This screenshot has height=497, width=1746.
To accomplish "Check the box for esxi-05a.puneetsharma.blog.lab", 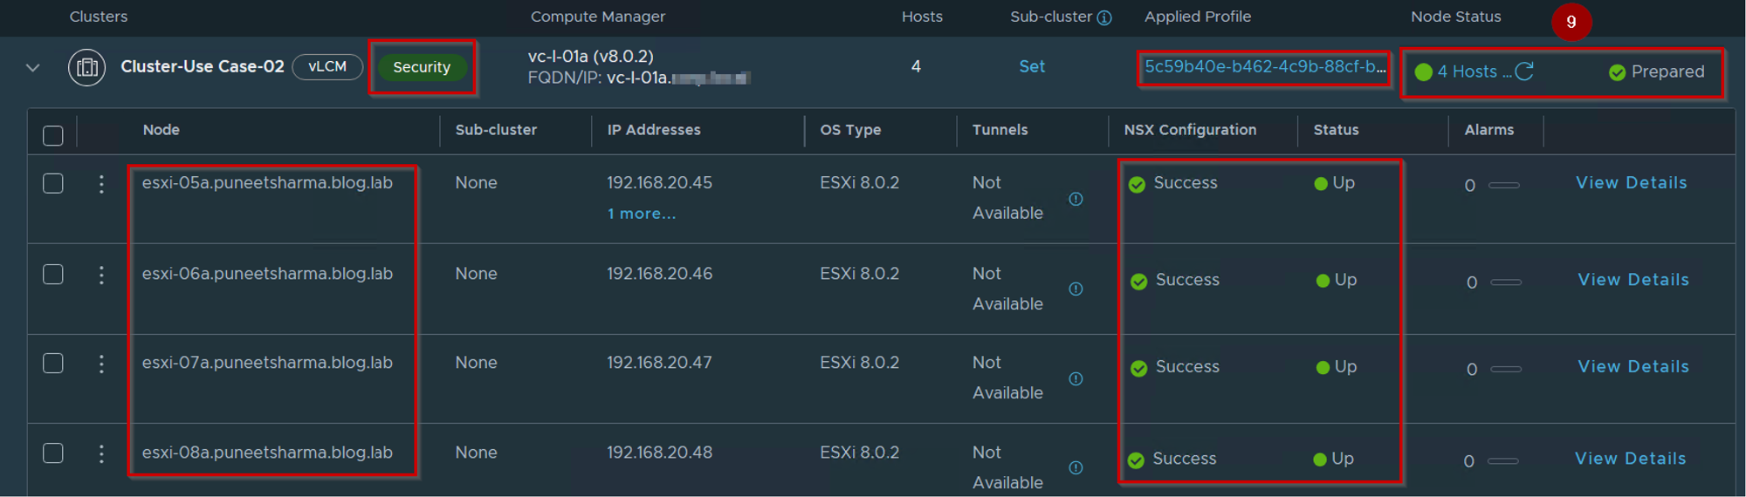I will [x=53, y=183].
